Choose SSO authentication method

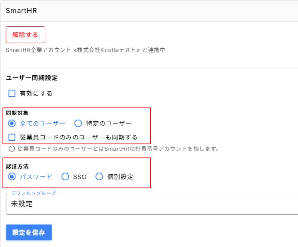pos(65,177)
